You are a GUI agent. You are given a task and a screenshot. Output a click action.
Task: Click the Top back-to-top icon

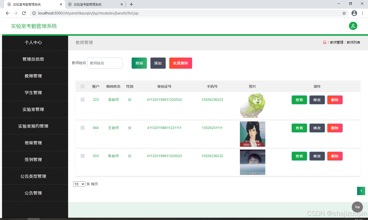[x=357, y=207]
